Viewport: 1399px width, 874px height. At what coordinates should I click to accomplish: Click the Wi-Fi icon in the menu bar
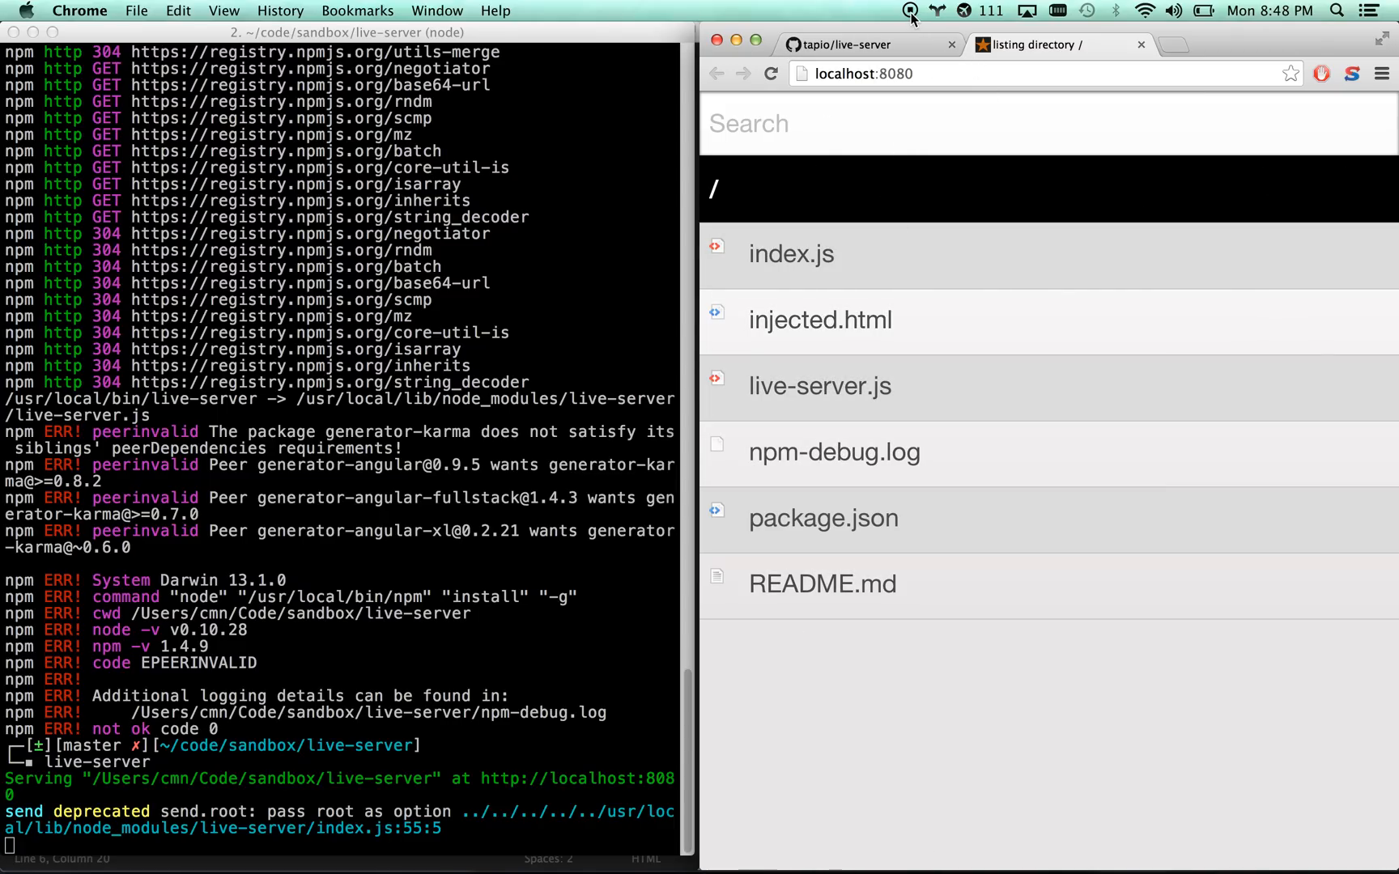1145,11
